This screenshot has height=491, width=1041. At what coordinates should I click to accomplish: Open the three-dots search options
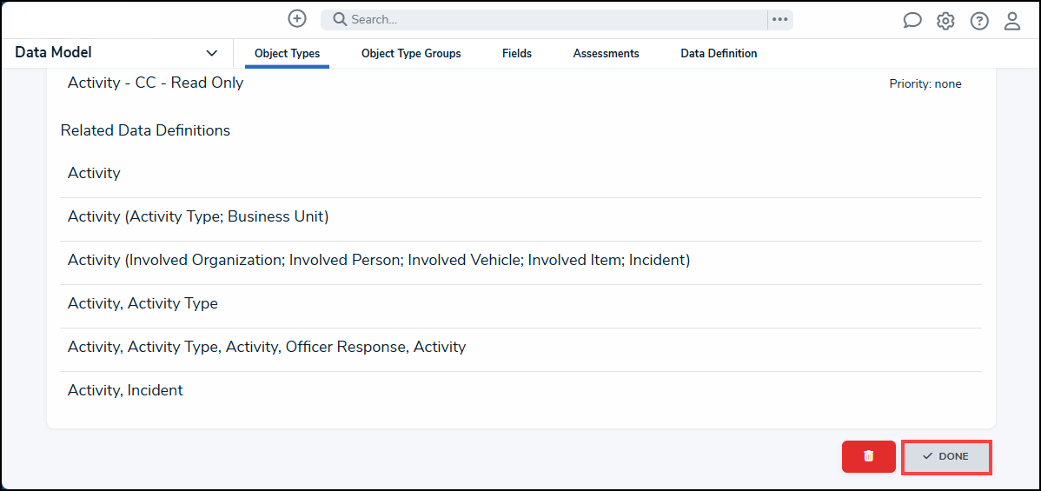[x=779, y=19]
